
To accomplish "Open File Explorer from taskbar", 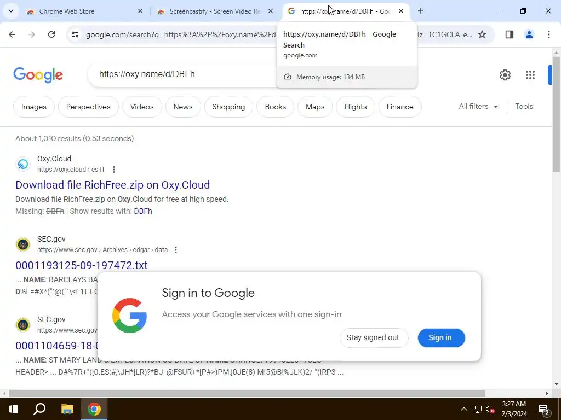I will [67, 409].
